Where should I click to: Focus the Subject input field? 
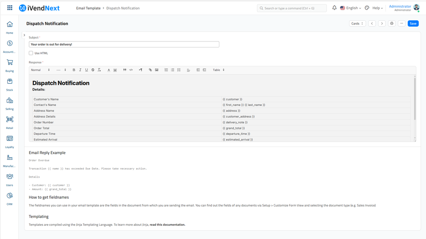coord(124,44)
